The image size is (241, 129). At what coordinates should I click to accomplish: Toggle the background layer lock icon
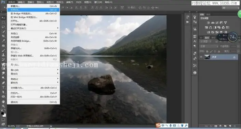[234, 57]
